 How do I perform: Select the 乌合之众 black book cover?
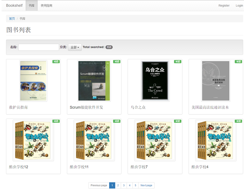(x=155, y=81)
